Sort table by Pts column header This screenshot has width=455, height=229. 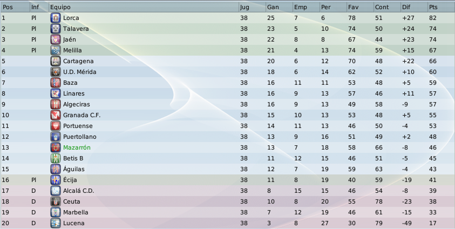[441, 7]
